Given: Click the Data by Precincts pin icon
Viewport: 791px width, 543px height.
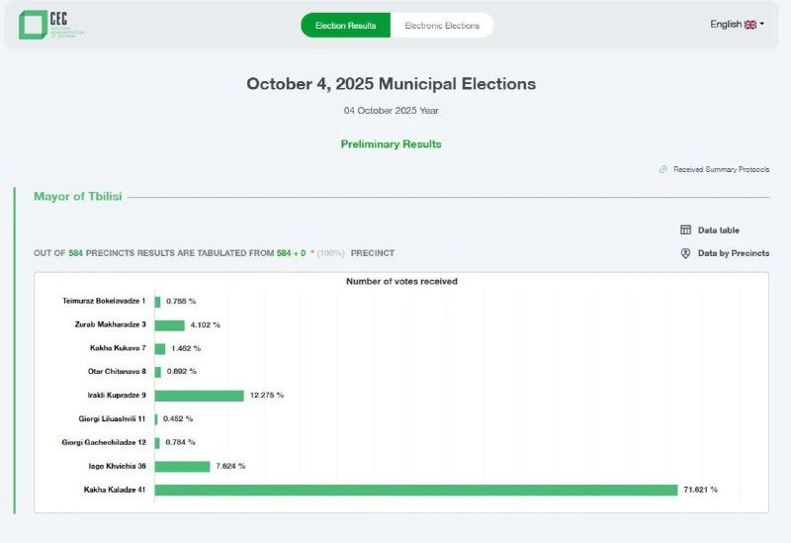Looking at the screenshot, I should point(685,253).
